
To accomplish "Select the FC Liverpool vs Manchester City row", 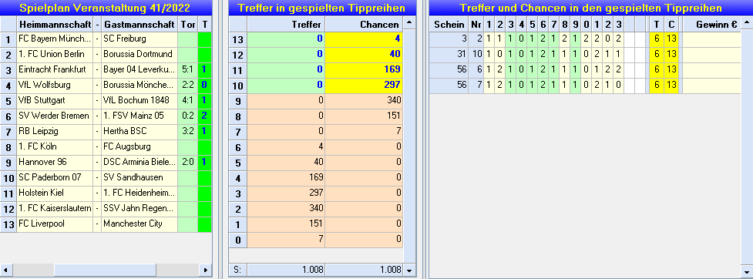I will pos(106,224).
